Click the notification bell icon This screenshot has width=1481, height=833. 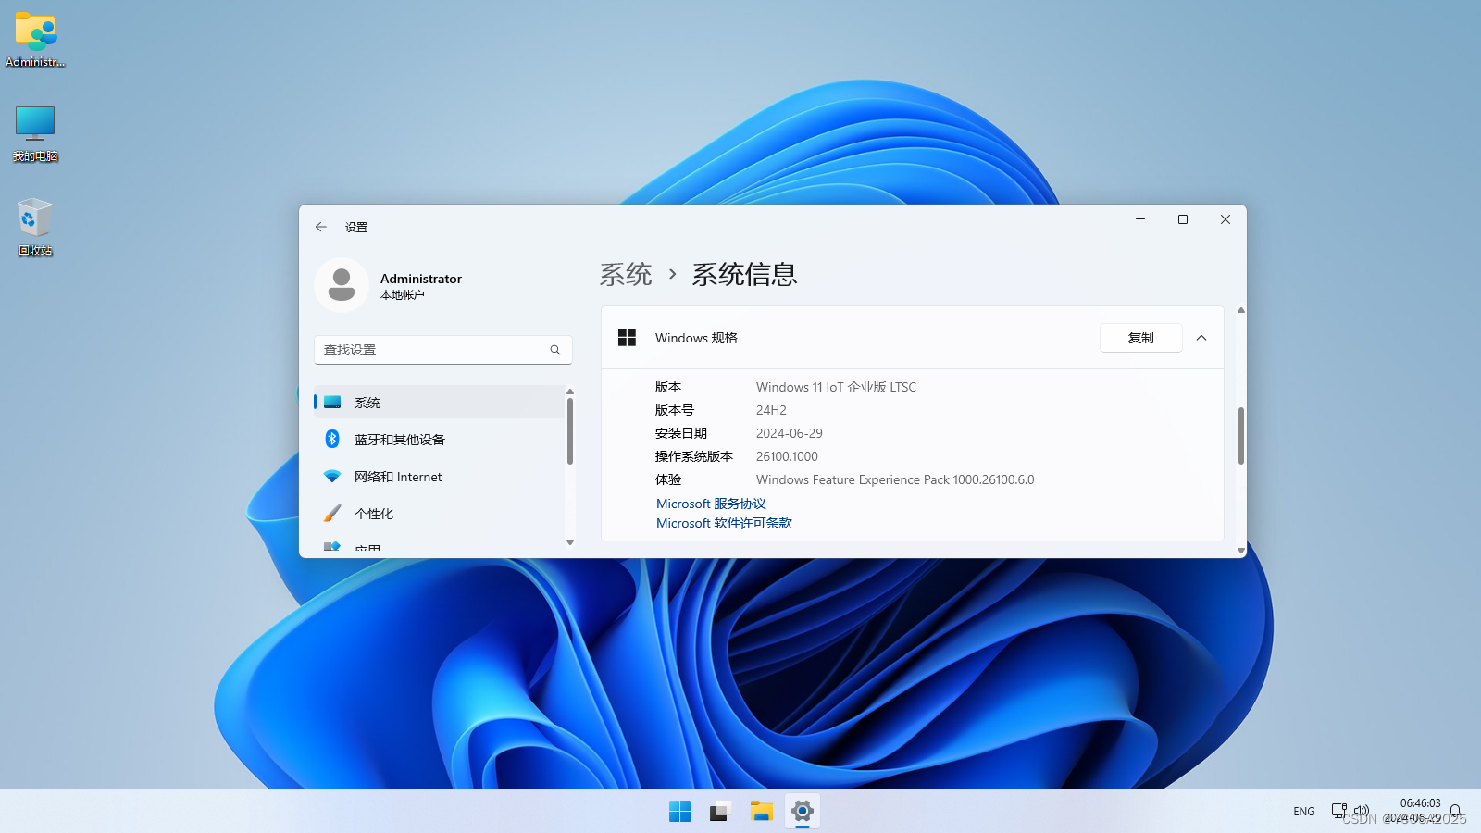[x=1455, y=811]
